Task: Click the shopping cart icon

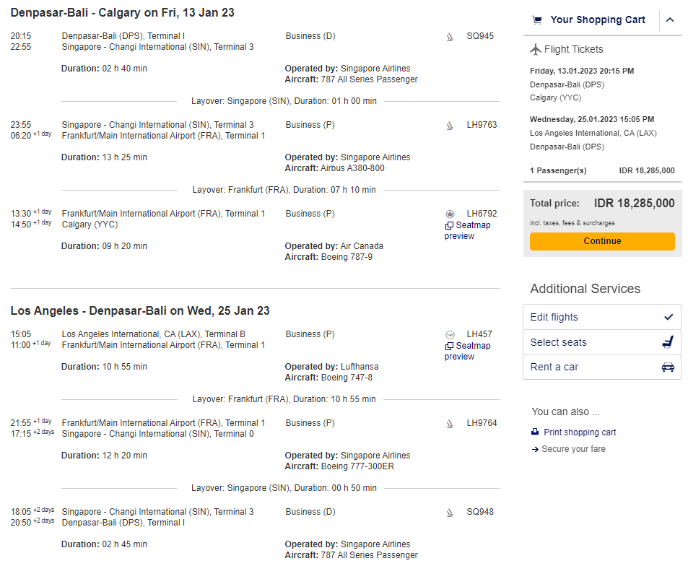Action: coord(537,20)
